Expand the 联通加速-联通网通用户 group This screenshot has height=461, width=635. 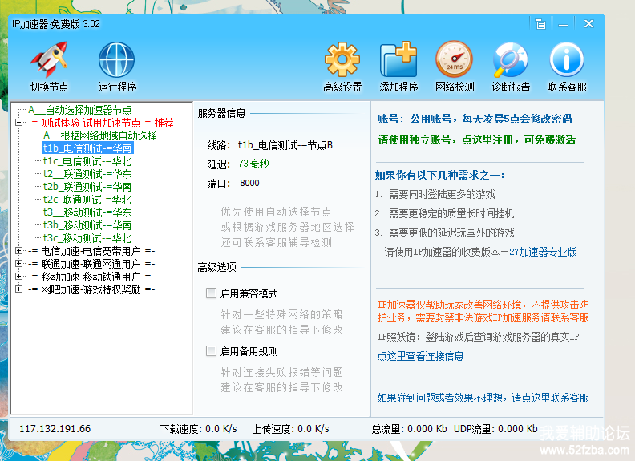point(18,263)
